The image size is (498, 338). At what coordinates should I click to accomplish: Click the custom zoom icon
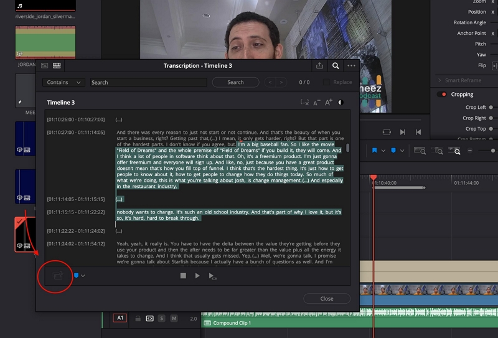pos(454,151)
